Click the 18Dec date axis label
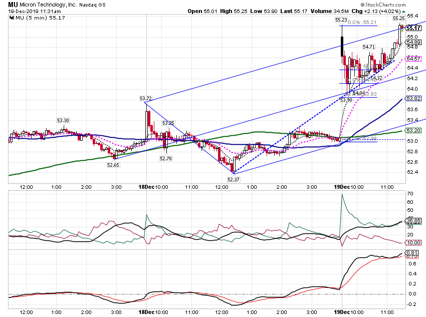The width and height of the screenshot is (426, 317). [x=146, y=187]
